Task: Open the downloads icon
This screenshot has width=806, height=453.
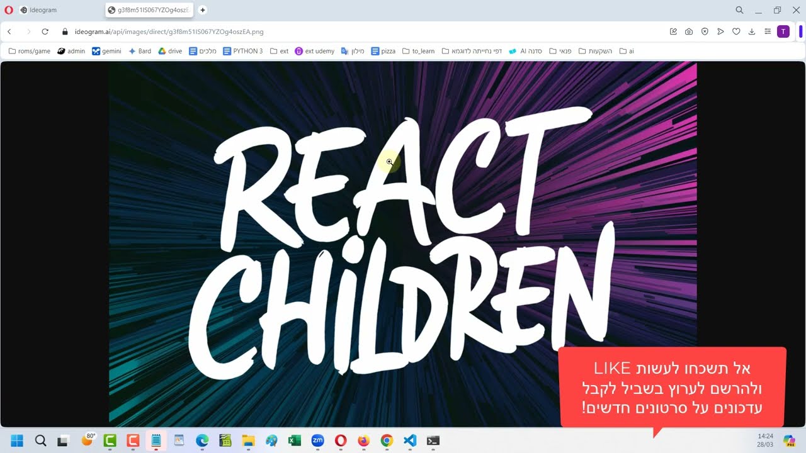Action: (752, 31)
